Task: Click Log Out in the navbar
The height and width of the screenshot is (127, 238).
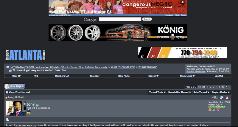Action: [219, 76]
